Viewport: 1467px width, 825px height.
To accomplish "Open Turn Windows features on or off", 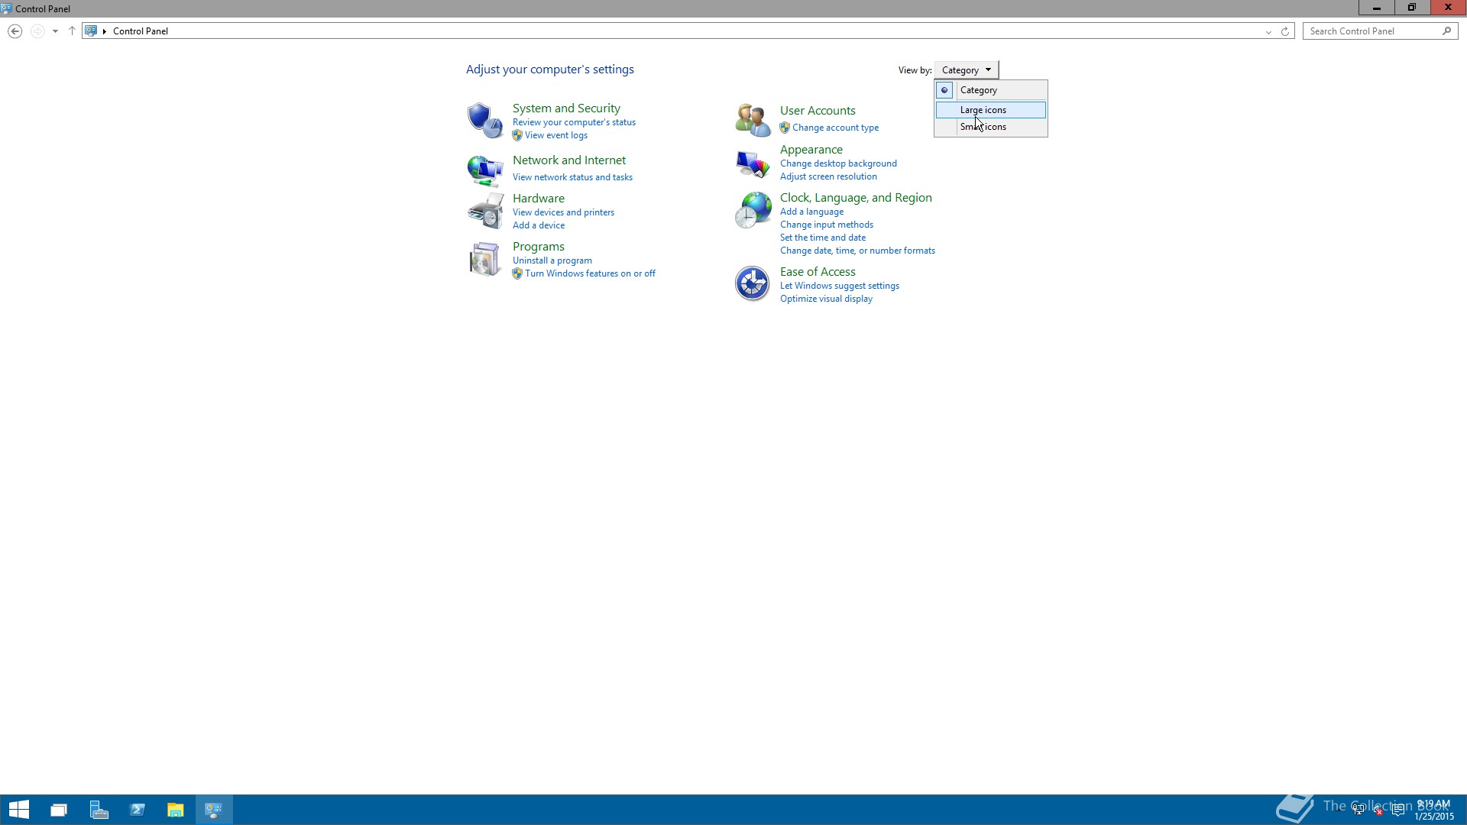I will (590, 273).
